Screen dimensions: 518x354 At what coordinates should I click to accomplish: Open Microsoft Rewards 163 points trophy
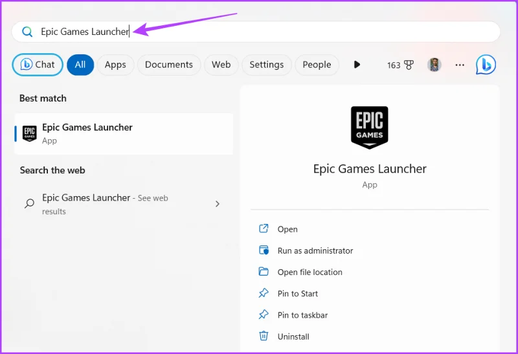pyautogui.click(x=400, y=65)
